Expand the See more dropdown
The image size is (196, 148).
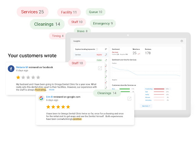tap(146, 106)
